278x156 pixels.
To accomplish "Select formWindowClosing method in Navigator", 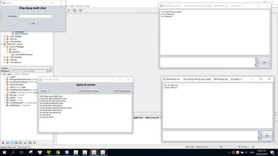I will point(23,82).
